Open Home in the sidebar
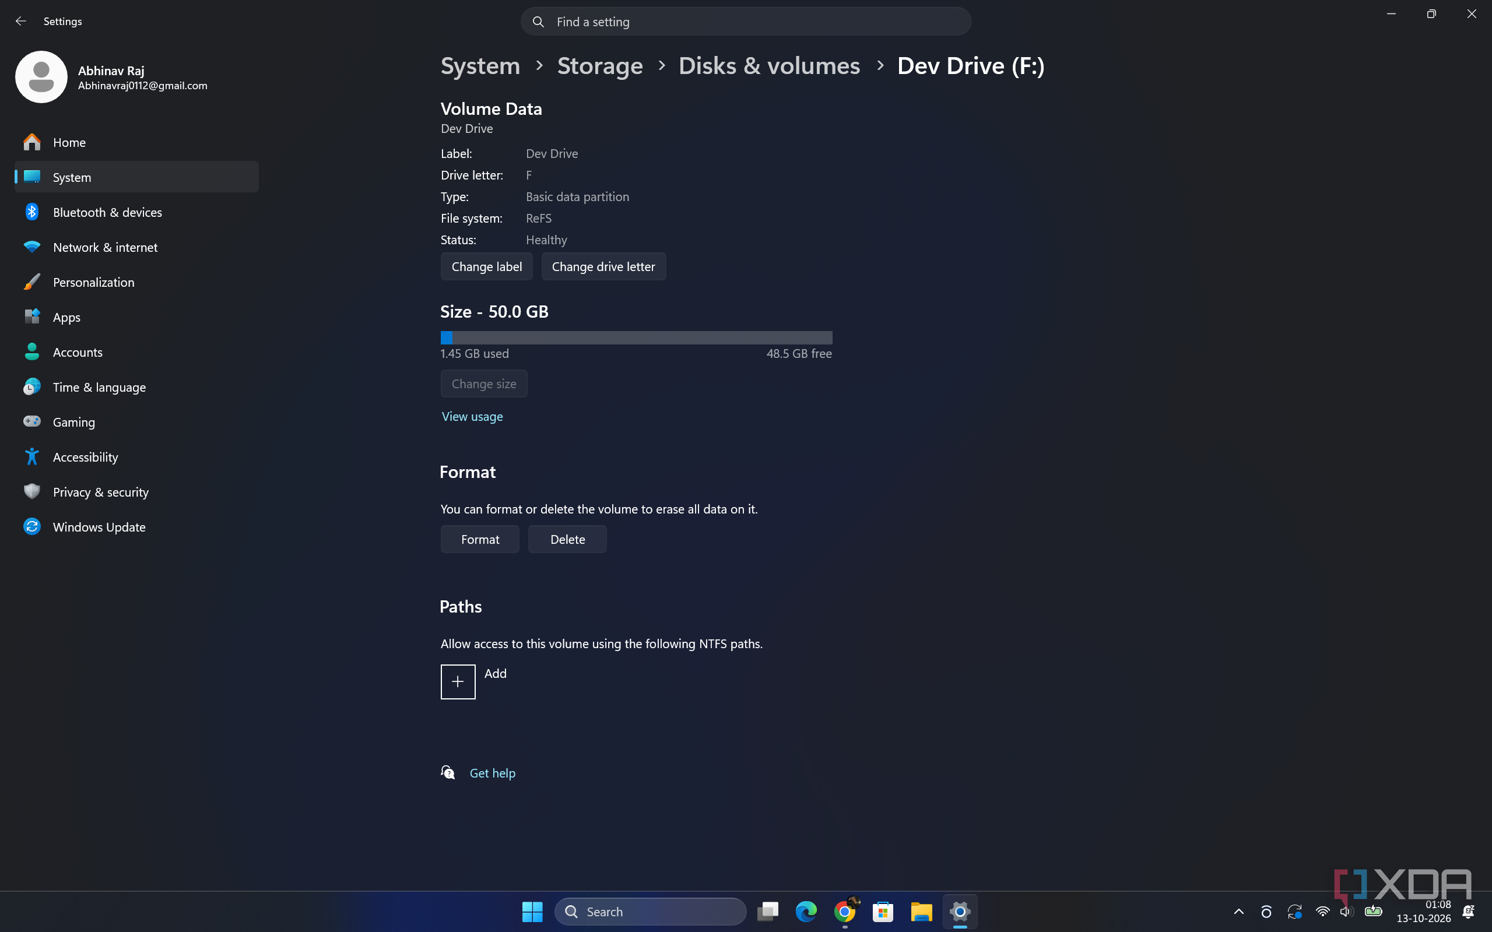This screenshot has width=1492, height=932. pyautogui.click(x=136, y=142)
